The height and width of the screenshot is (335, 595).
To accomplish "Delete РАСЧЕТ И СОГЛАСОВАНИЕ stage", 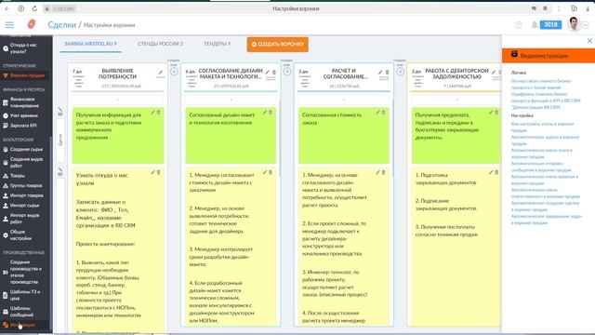I will tap(387, 73).
